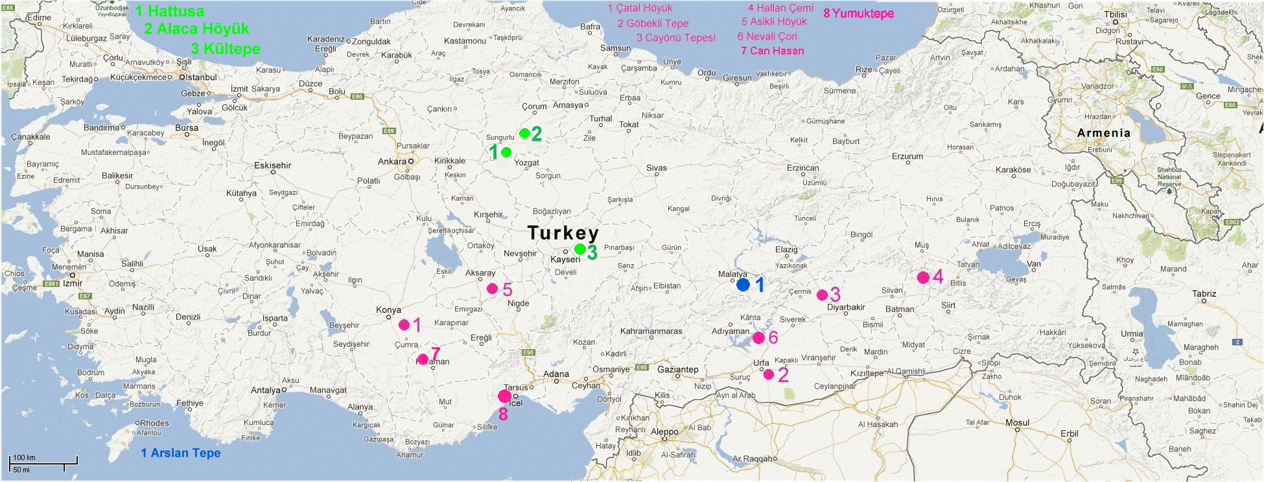Screen dimensions: 1264x482
Task: Click the E87 road shield south of Izmir
Action: tap(85, 295)
